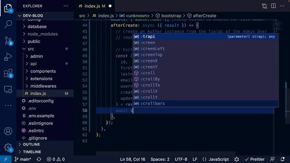The width and height of the screenshot is (290, 163).
Task: Expand the middlewares folder
Action: [45, 86]
